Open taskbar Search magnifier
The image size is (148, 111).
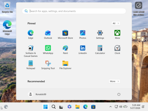[x=54, y=107]
